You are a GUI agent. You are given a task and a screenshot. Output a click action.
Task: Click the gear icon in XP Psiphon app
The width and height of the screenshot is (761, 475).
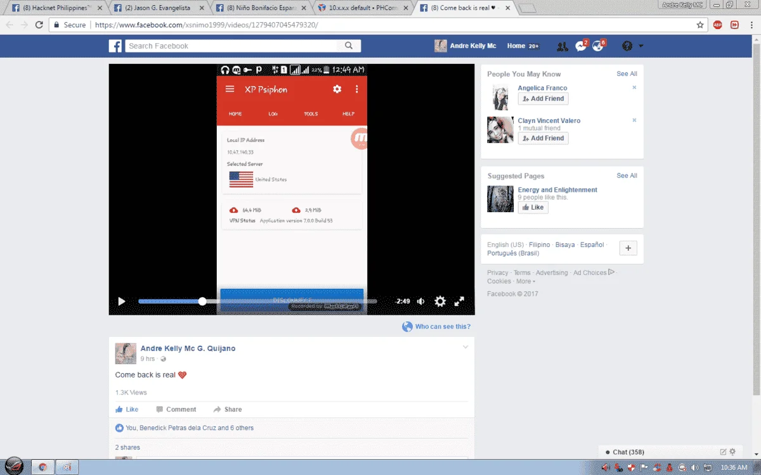(x=337, y=89)
